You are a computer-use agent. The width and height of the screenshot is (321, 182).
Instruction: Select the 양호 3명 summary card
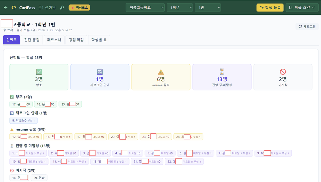point(39,77)
